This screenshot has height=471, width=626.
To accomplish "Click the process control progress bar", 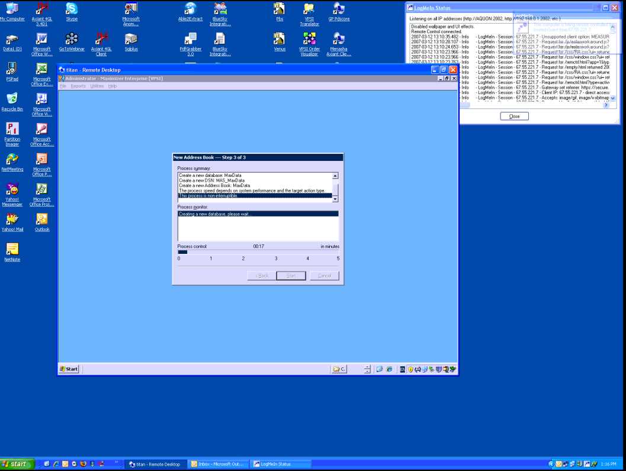I will coord(258,252).
